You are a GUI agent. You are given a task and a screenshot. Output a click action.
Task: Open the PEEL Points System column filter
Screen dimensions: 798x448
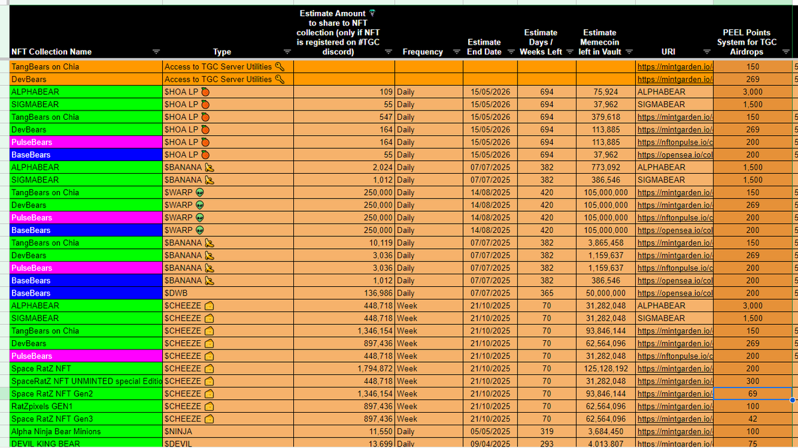coord(785,52)
